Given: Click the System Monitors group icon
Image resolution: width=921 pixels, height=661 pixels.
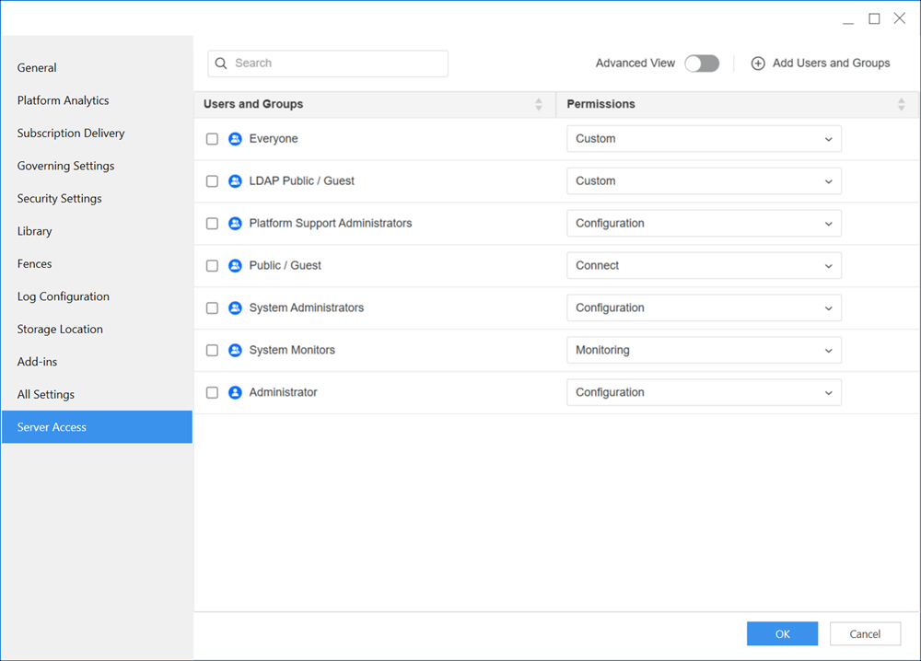Looking at the screenshot, I should (235, 351).
